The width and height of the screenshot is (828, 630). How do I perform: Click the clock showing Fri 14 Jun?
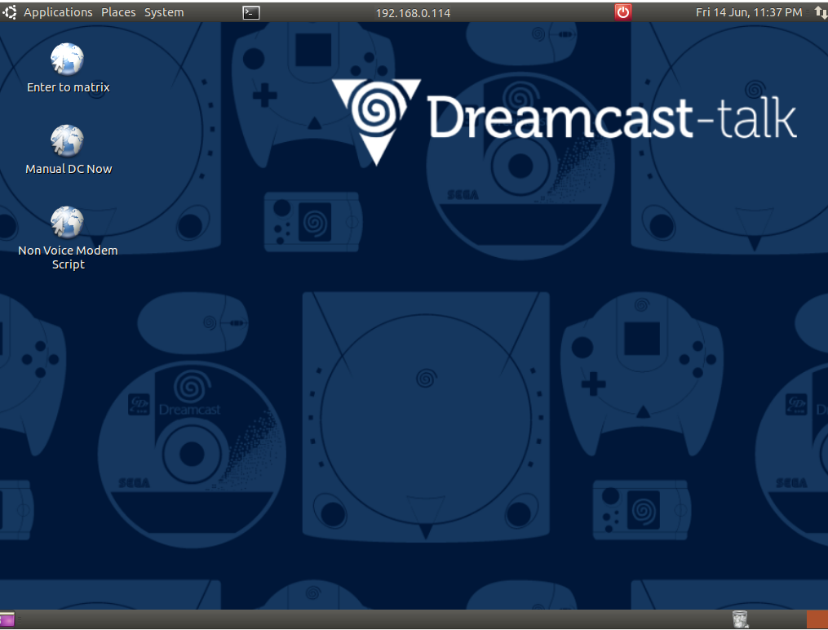[749, 12]
